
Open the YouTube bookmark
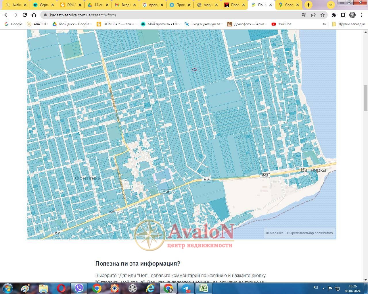pos(281,24)
